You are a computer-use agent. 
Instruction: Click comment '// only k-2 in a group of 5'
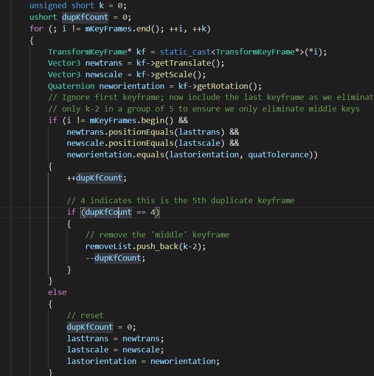[204, 109]
